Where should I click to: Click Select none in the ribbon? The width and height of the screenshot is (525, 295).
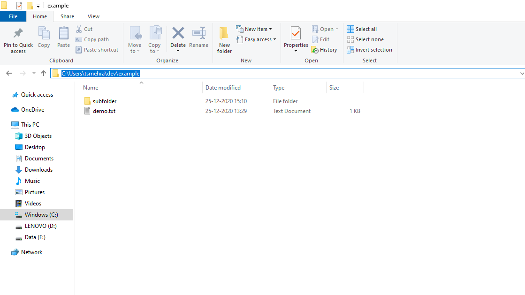click(369, 39)
